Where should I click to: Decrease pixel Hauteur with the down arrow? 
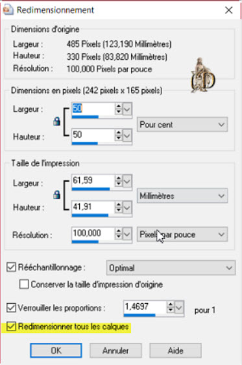click(119, 138)
